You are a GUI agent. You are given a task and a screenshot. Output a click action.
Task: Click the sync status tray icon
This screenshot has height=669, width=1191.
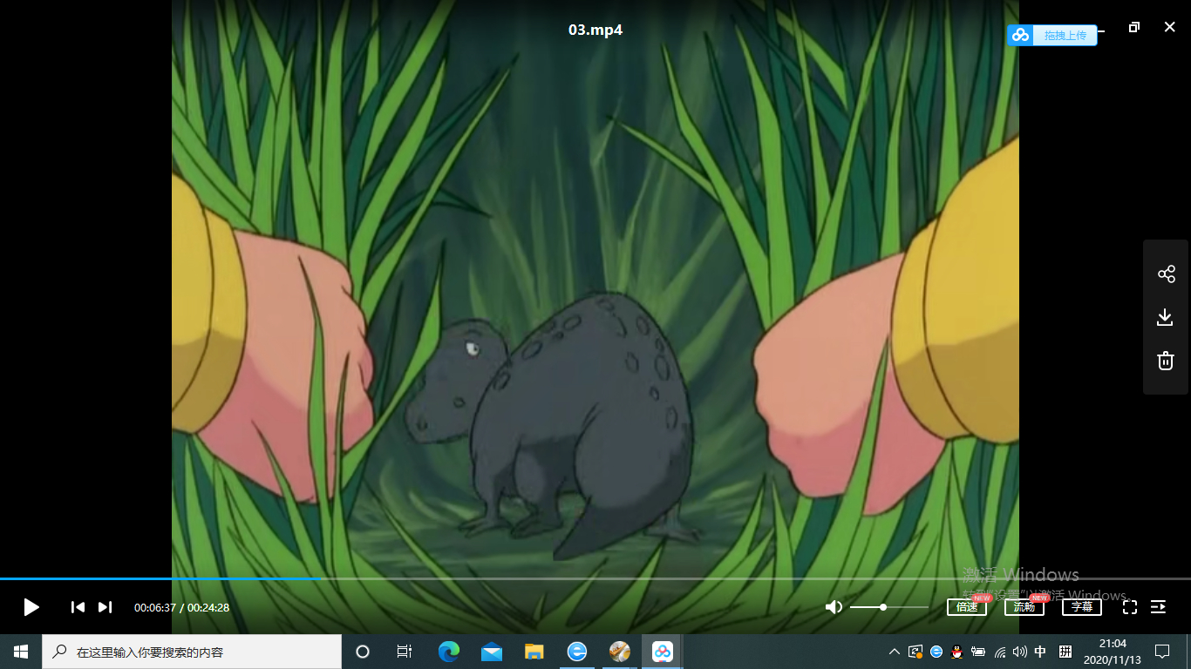pyautogui.click(x=915, y=652)
